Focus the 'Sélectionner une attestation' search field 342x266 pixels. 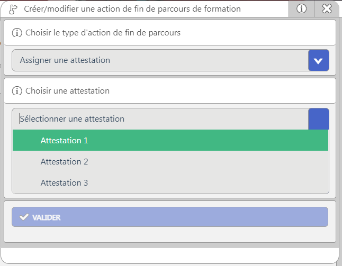[x=160, y=119]
